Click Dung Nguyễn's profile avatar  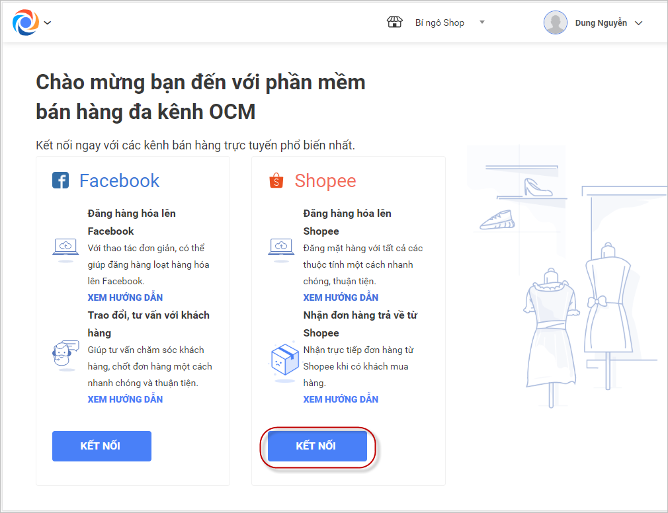click(x=555, y=22)
